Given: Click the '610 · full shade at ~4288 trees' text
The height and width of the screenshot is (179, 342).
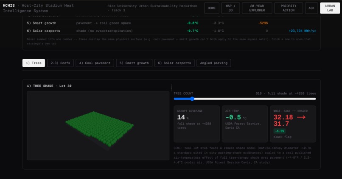Looking at the screenshot, I should pos(286,94).
